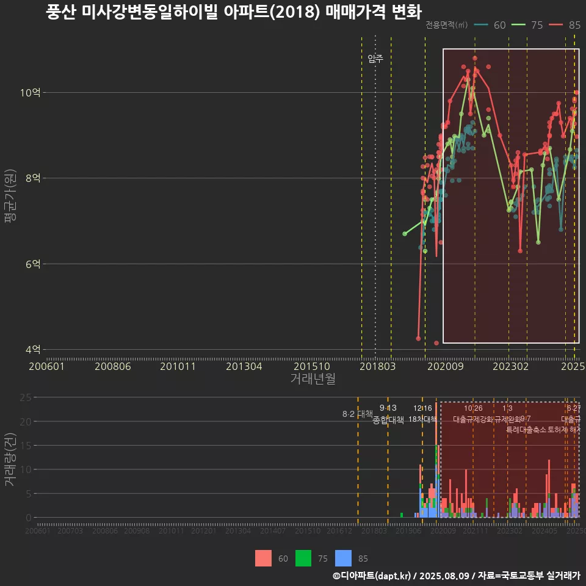Screen dimensions: 586x586
Task: Click 202111 on the volume chart axis
Action: [476, 530]
